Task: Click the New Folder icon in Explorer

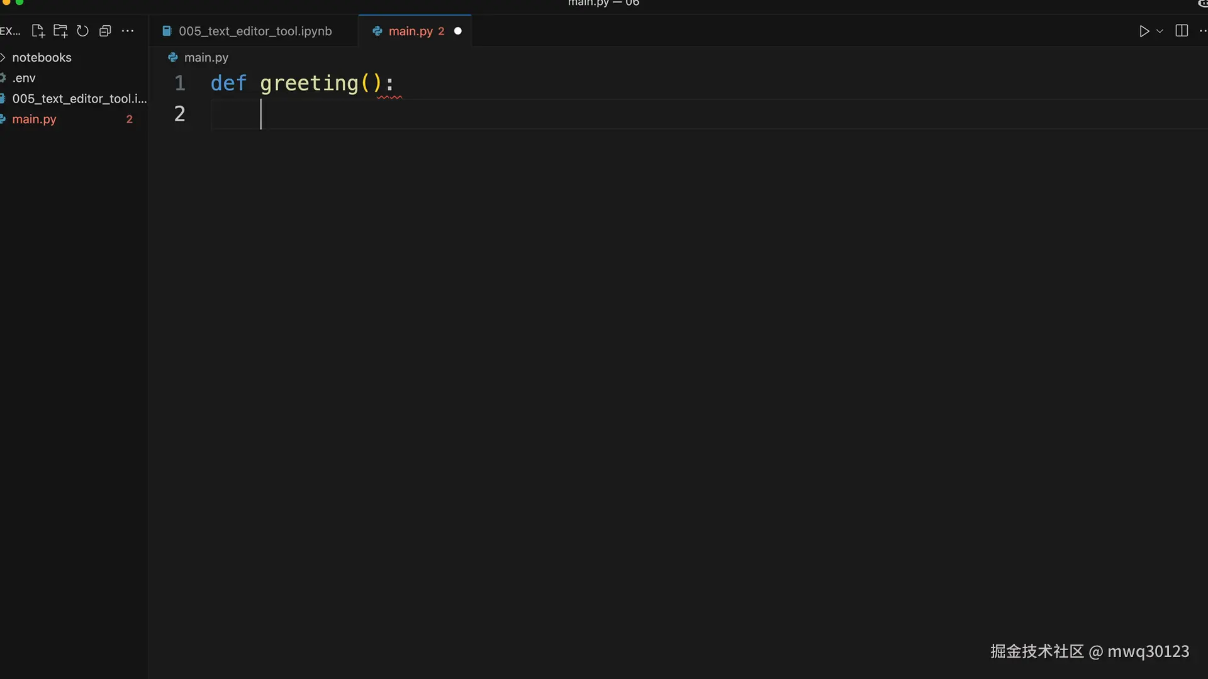Action: tap(60, 31)
